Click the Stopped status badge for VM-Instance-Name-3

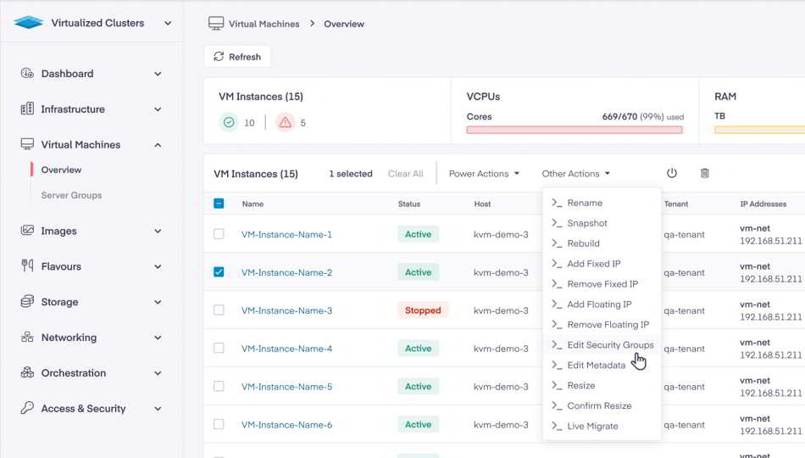click(423, 310)
